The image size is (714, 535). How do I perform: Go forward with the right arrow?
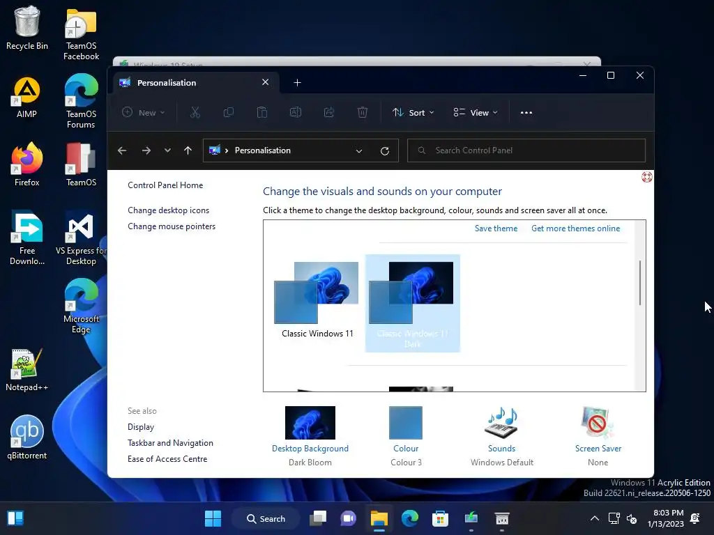(x=146, y=150)
